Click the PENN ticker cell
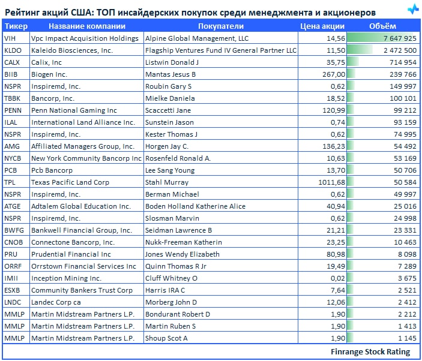The width and height of the screenshot is (422, 361). point(16,110)
